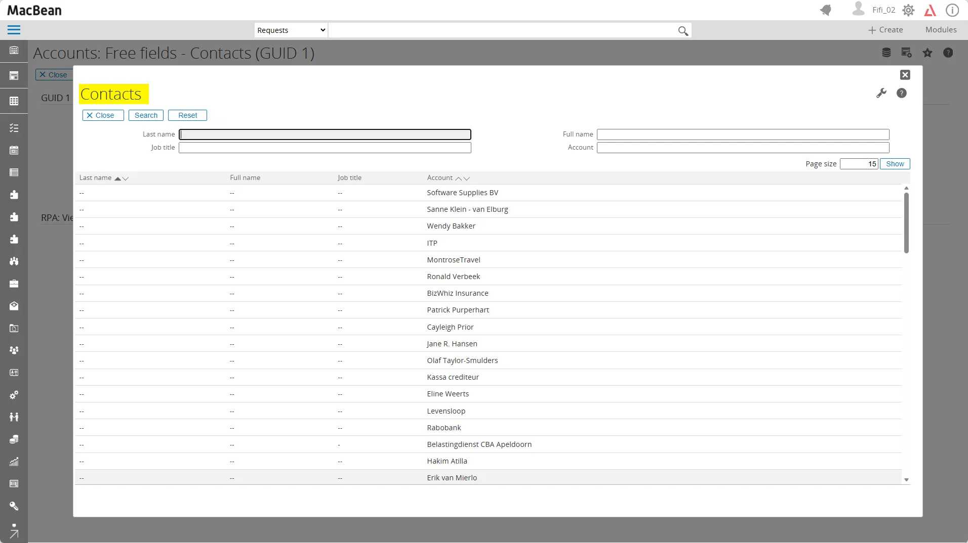This screenshot has width=968, height=543.
Task: Open the notifications bell icon
Action: pyautogui.click(x=826, y=10)
